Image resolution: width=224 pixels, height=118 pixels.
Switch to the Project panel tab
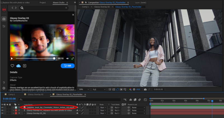(x=43, y=3)
